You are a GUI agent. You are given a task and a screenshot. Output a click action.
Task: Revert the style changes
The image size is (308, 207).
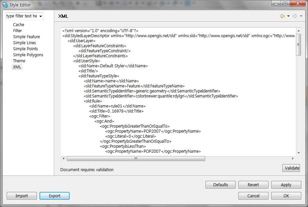(253, 185)
